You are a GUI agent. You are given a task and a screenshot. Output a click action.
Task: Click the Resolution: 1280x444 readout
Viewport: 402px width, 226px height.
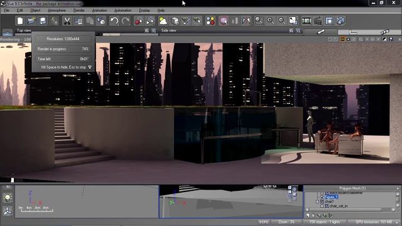pos(63,39)
